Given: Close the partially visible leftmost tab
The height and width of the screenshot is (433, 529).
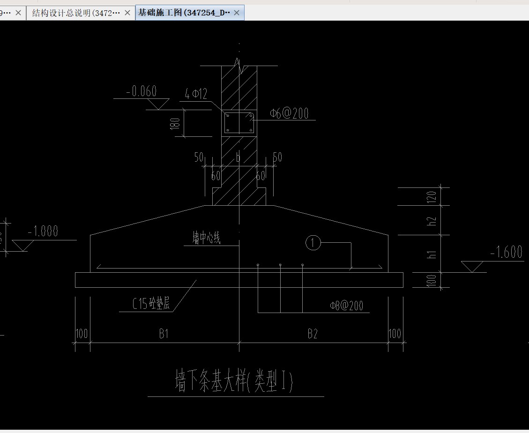Looking at the screenshot, I should [x=19, y=13].
